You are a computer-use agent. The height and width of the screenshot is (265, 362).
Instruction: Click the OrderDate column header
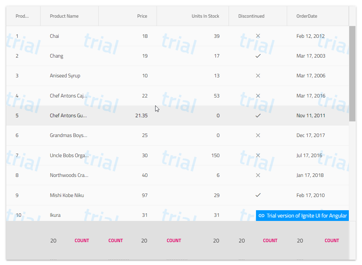point(307,16)
